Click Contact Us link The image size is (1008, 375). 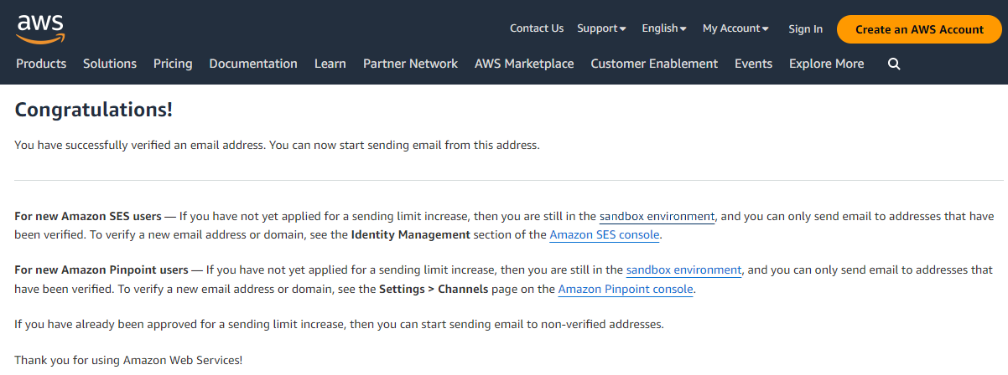537,28
